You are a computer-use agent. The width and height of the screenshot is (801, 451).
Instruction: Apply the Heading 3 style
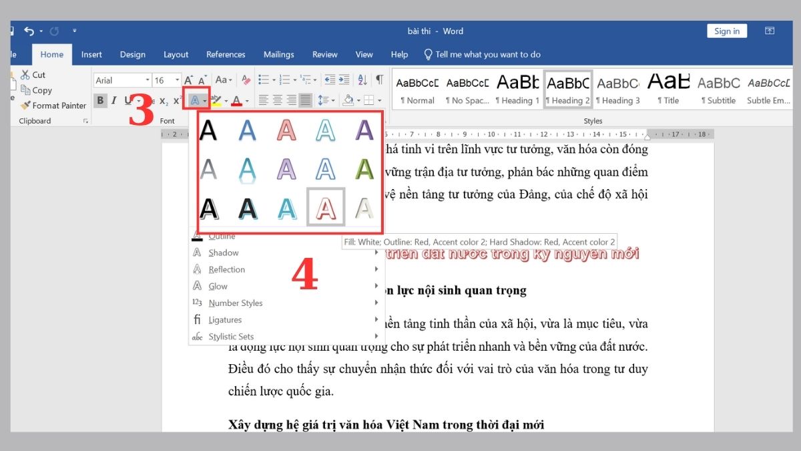point(618,90)
